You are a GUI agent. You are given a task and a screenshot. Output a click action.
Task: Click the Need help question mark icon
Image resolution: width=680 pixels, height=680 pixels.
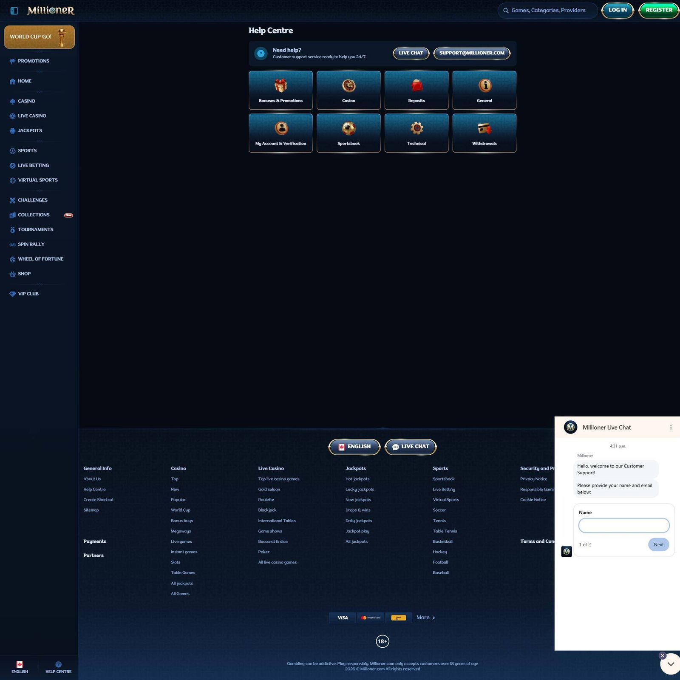(261, 54)
